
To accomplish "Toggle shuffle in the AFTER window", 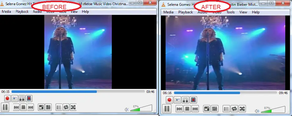I will [242, 109].
